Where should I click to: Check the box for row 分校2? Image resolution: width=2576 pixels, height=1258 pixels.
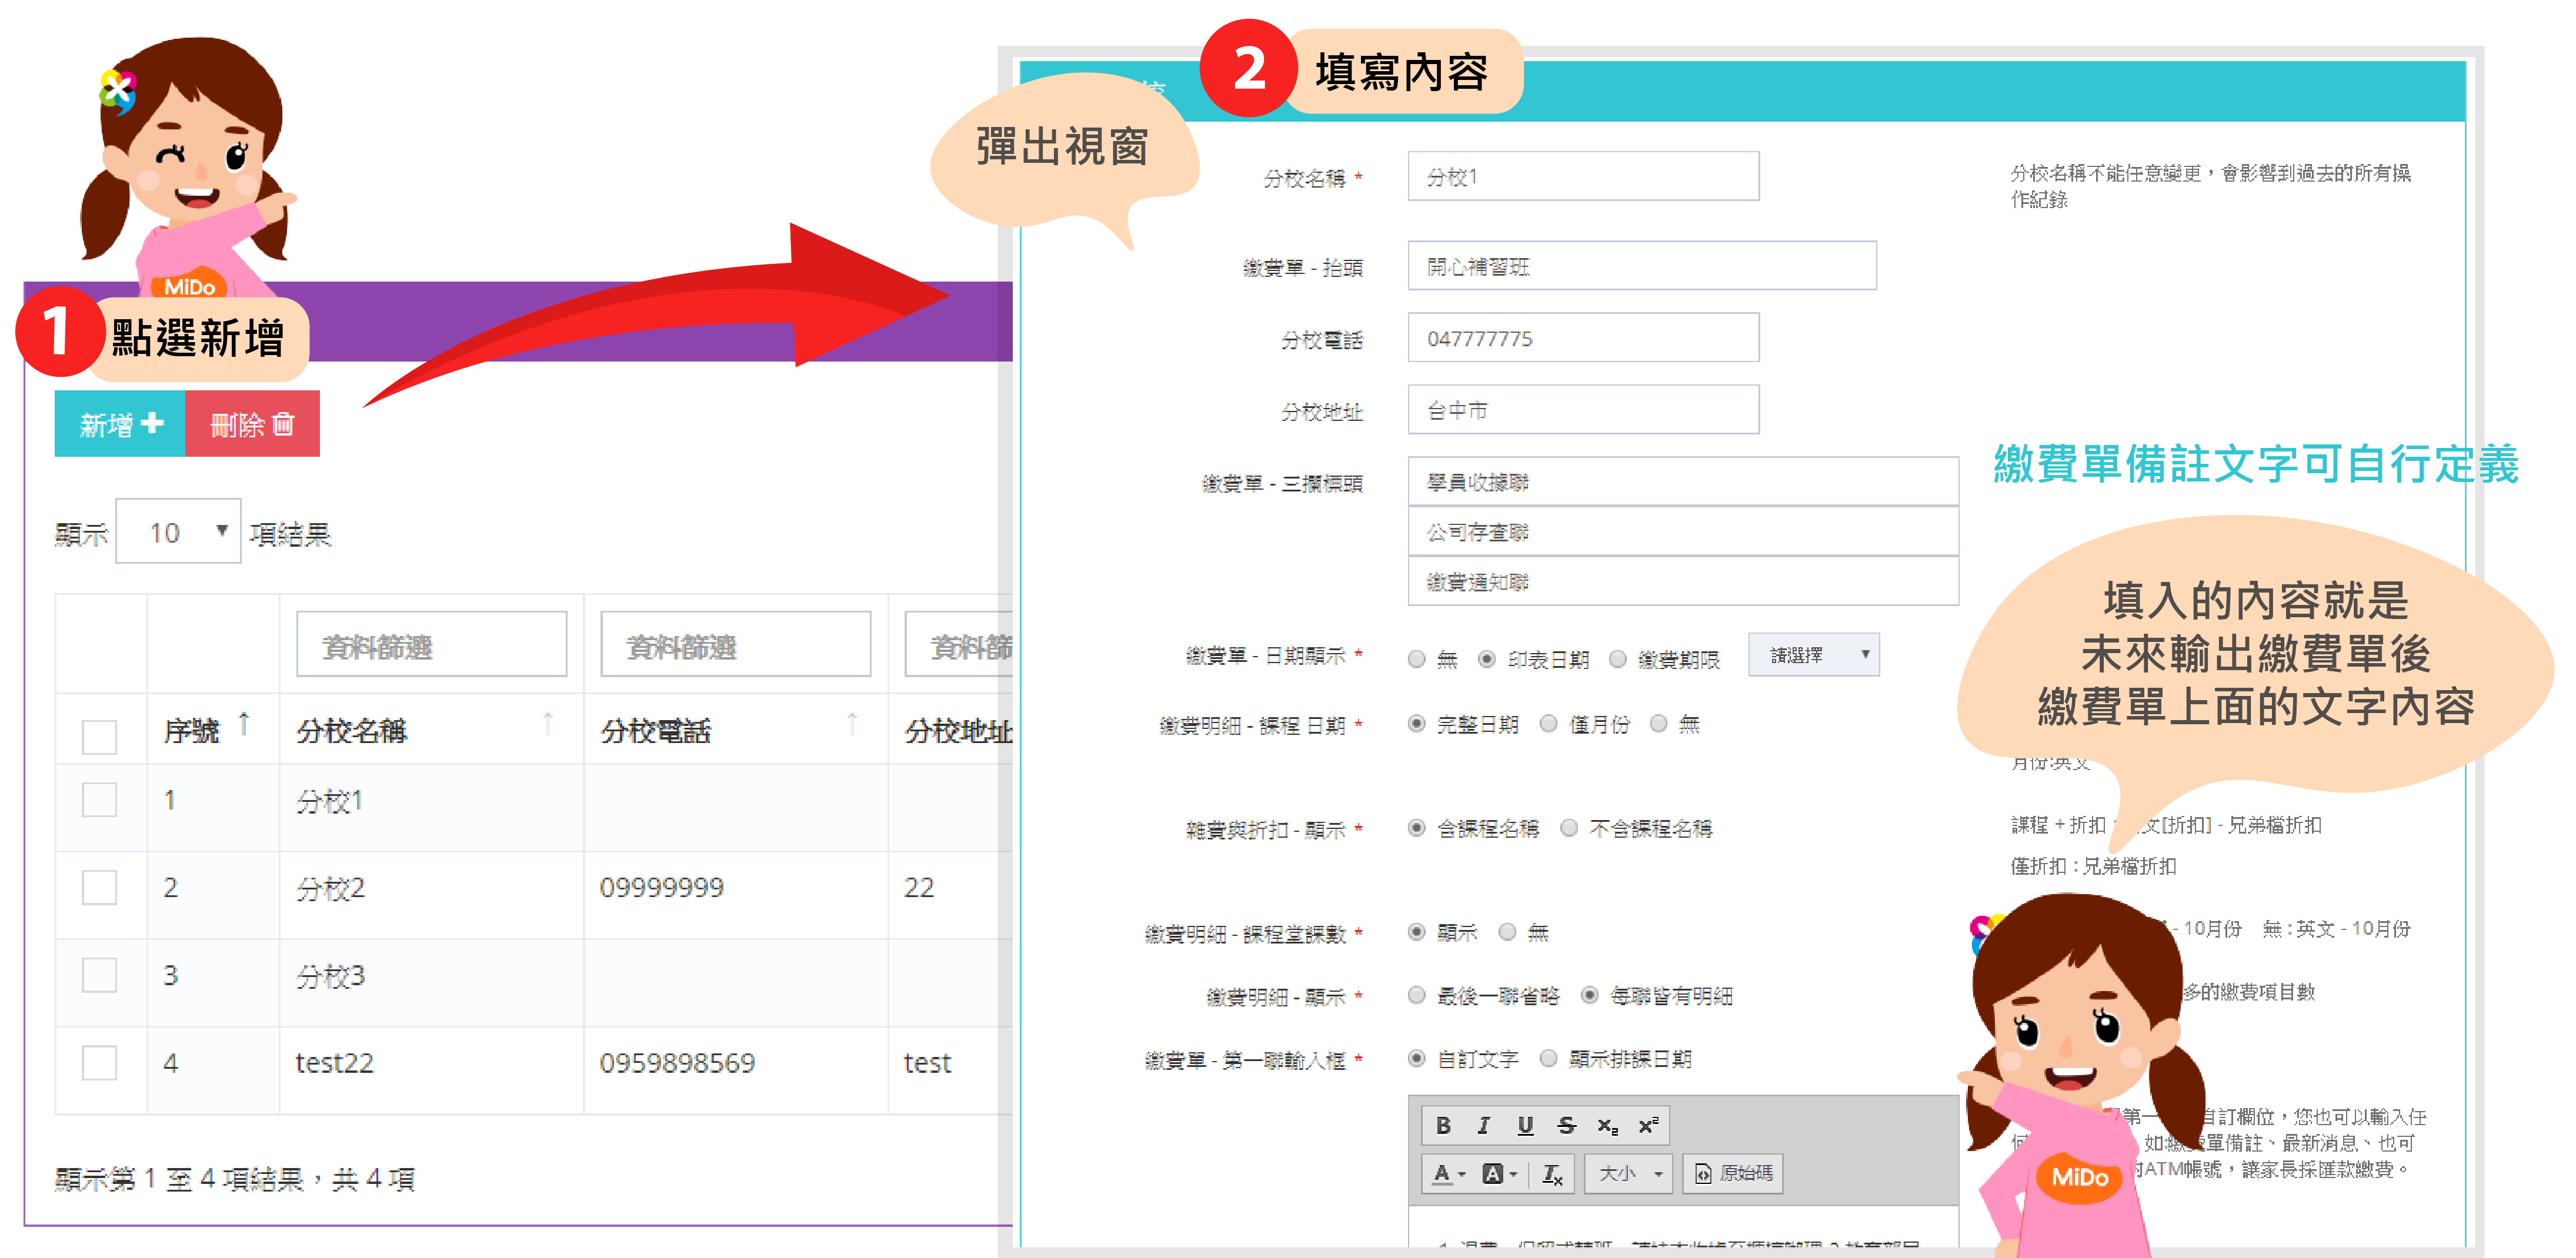[99, 887]
